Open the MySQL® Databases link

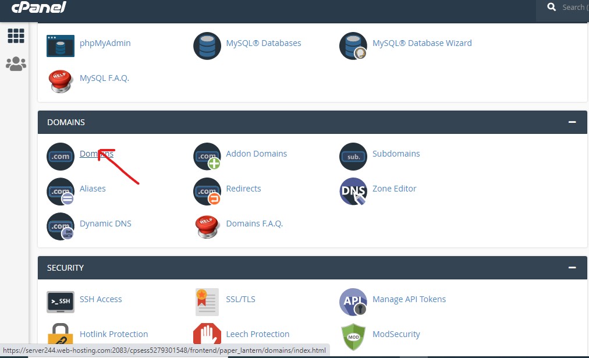point(263,43)
